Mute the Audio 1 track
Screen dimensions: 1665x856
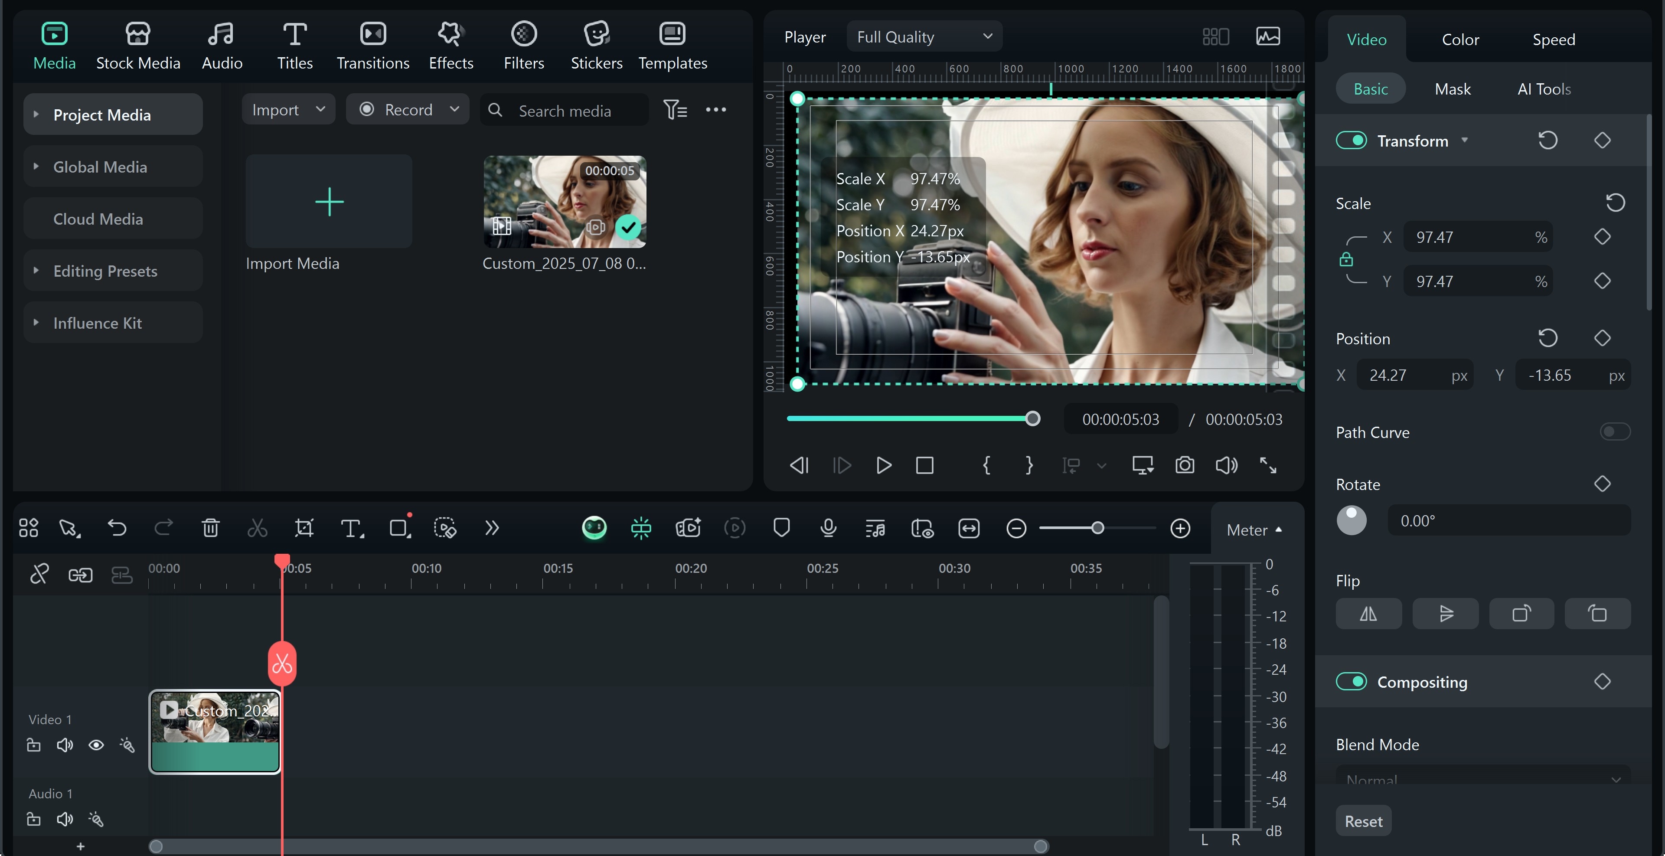pos(65,819)
